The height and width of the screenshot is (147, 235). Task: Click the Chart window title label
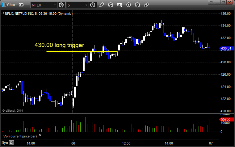coord(12,5)
